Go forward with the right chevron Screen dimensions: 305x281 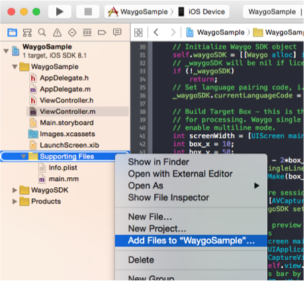(x=173, y=32)
